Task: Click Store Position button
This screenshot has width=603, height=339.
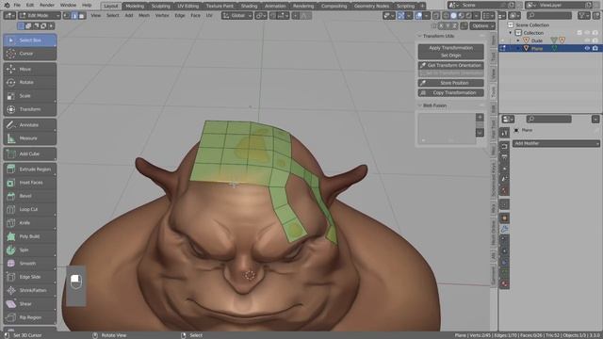Action: 450,83
